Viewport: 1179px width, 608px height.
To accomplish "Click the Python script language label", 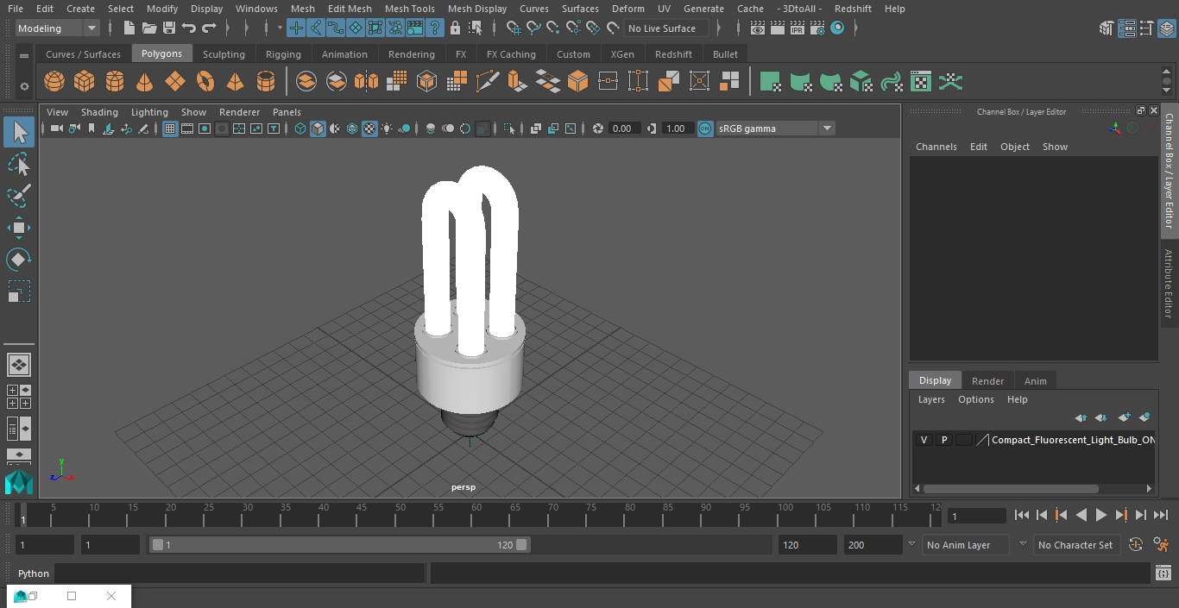I will [34, 574].
